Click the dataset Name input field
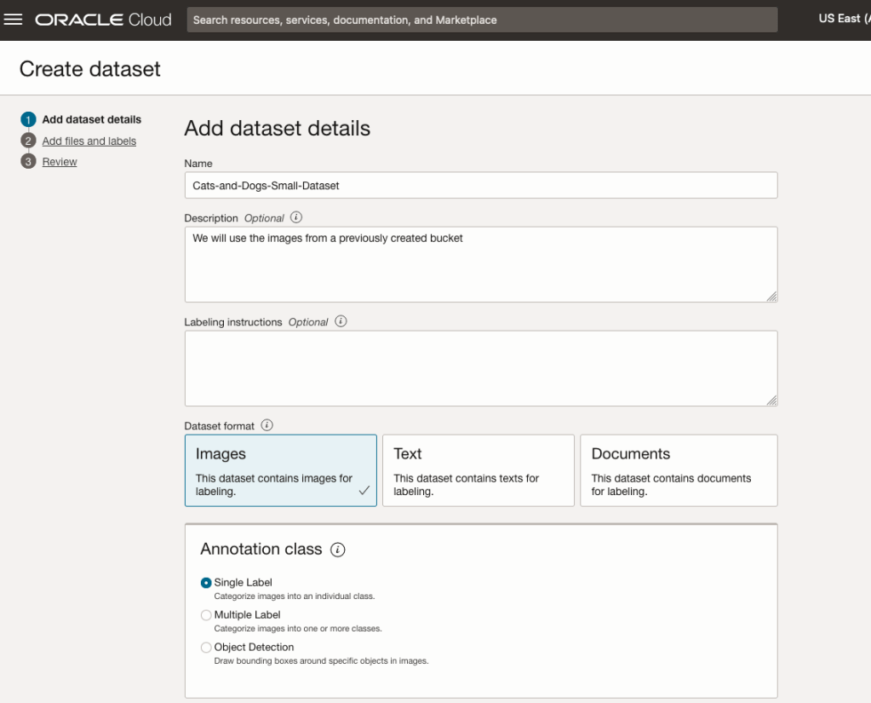This screenshot has height=703, width=871. click(480, 185)
